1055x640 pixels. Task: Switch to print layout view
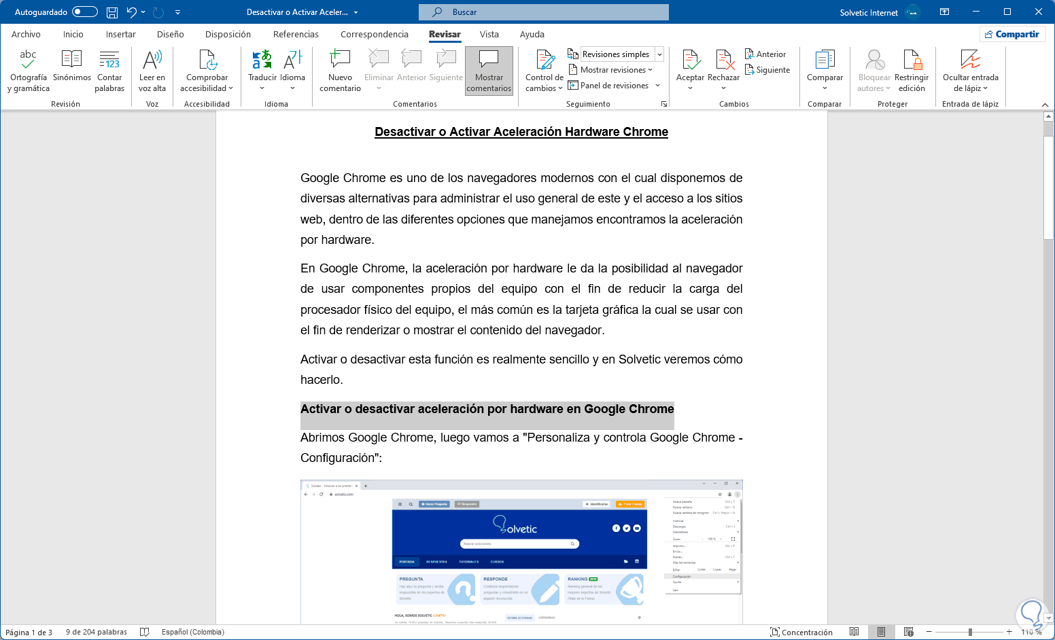882,632
